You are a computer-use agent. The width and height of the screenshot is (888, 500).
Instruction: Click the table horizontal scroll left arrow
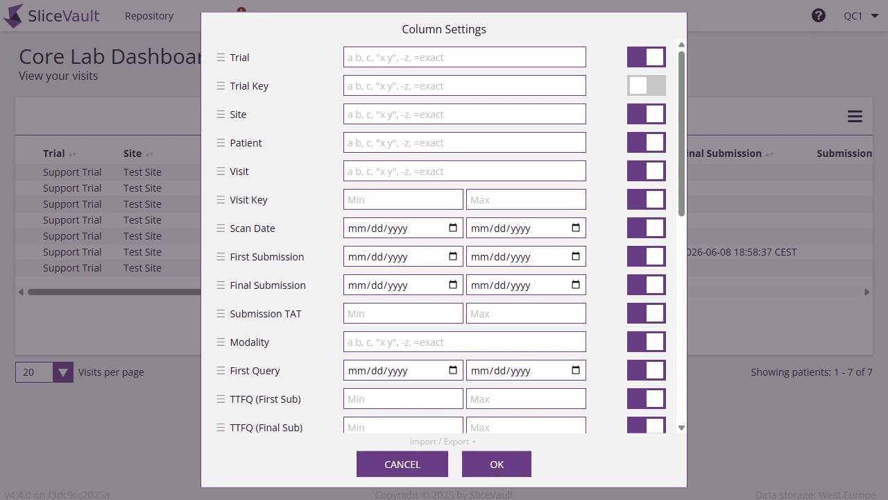click(x=21, y=292)
